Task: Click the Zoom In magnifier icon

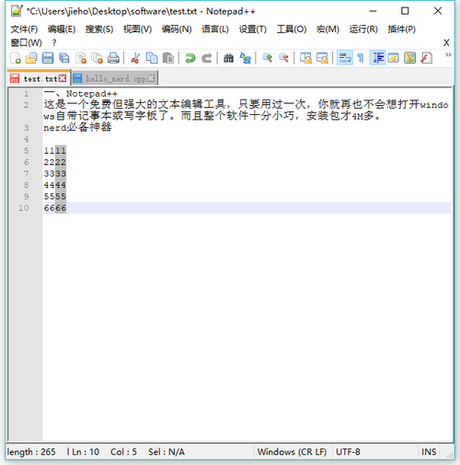Action: click(x=267, y=58)
